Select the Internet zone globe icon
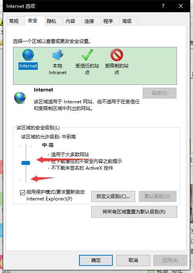Image resolution: width=193 pixels, height=273 pixels. click(28, 55)
